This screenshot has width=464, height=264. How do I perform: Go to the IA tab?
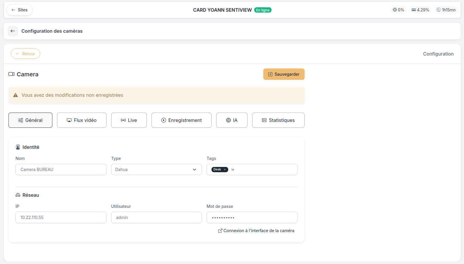point(232,120)
